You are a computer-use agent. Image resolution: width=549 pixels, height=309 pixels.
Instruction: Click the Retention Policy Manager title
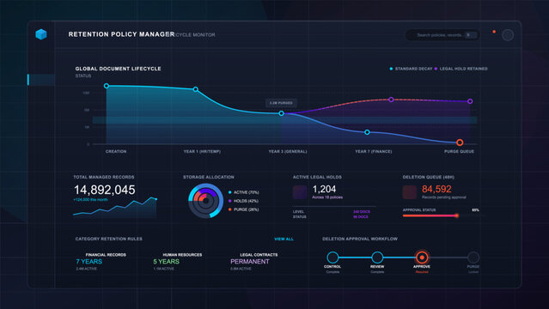coord(121,34)
